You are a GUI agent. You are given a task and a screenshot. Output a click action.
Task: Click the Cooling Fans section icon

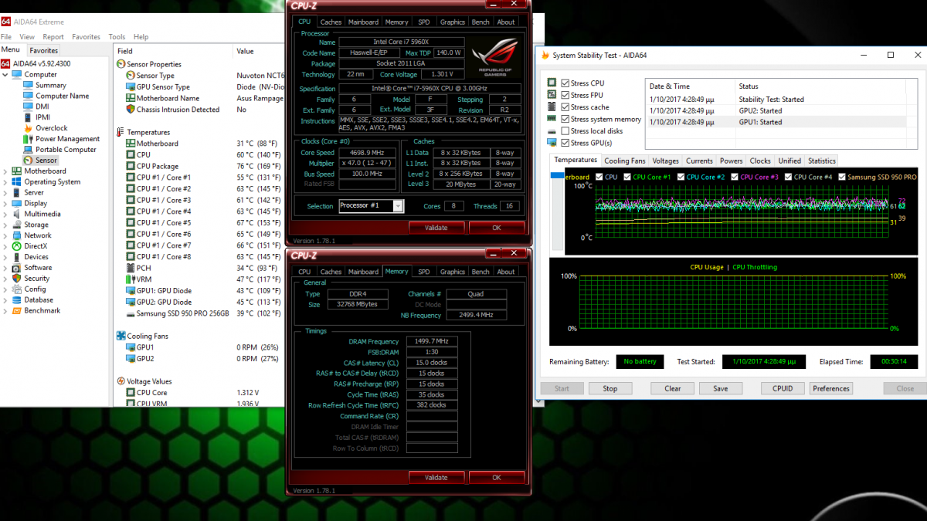pos(121,336)
